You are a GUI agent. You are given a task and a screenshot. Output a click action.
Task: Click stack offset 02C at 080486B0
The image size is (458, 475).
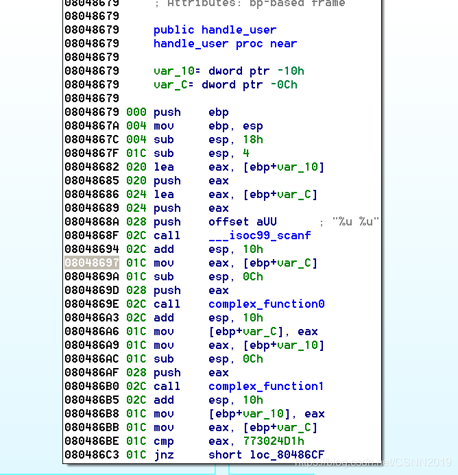pos(136,387)
